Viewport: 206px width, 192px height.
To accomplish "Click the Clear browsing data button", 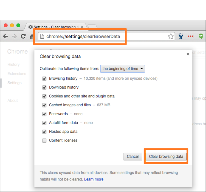I will (166, 157).
